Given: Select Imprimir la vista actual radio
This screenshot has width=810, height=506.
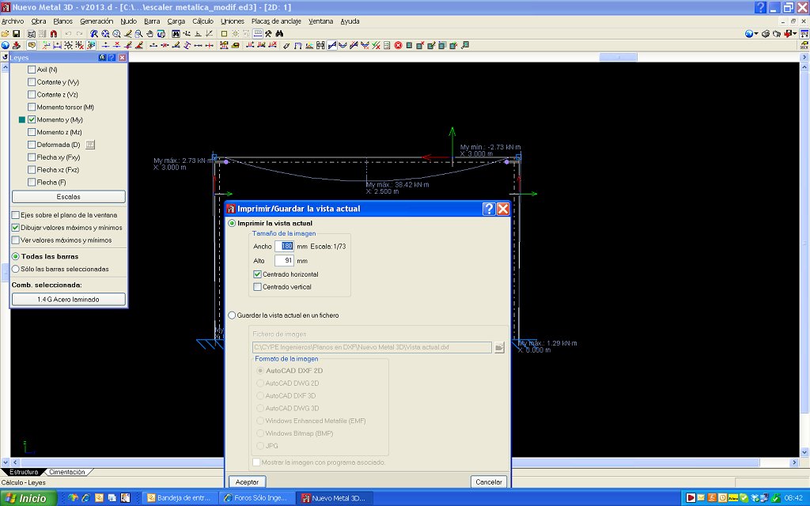Looking at the screenshot, I should (232, 223).
